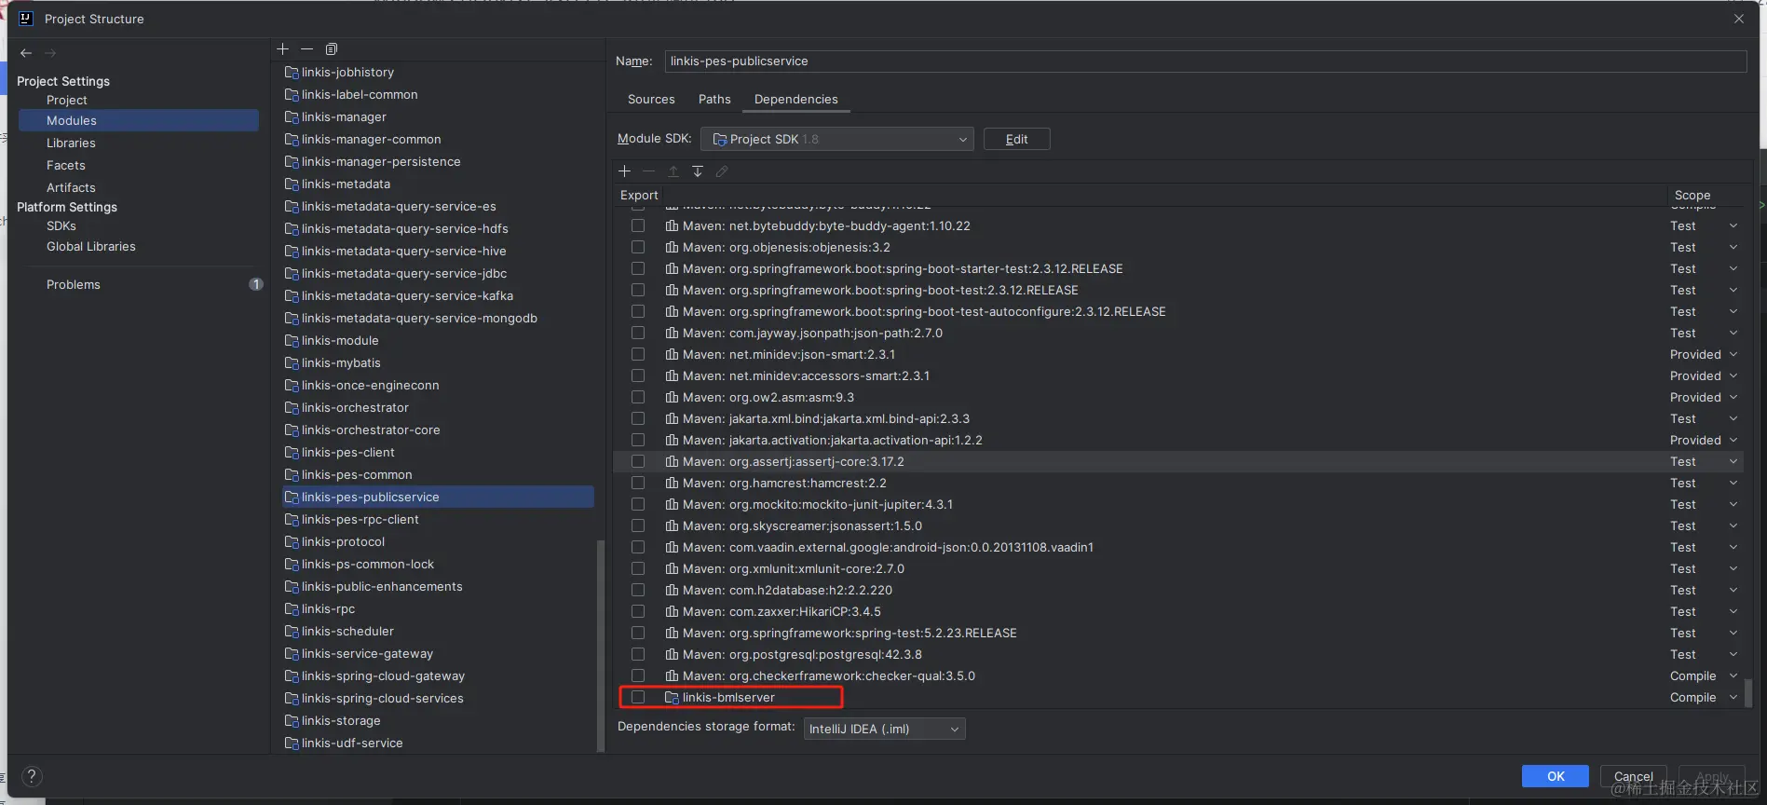The height and width of the screenshot is (805, 1767).
Task: Click the linkis-scheduler module folder icon
Action: pos(292,632)
